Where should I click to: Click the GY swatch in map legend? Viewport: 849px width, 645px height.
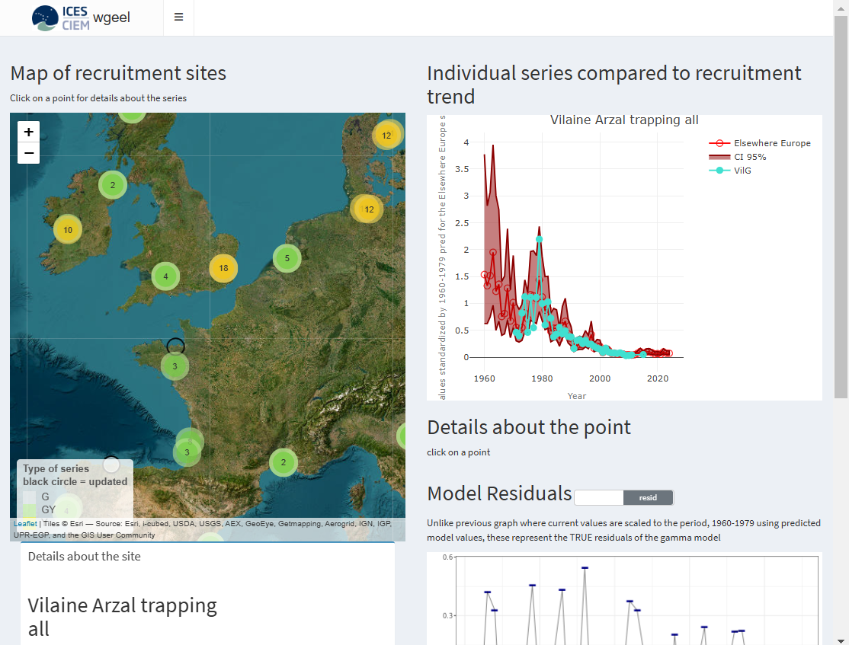pyautogui.click(x=29, y=509)
